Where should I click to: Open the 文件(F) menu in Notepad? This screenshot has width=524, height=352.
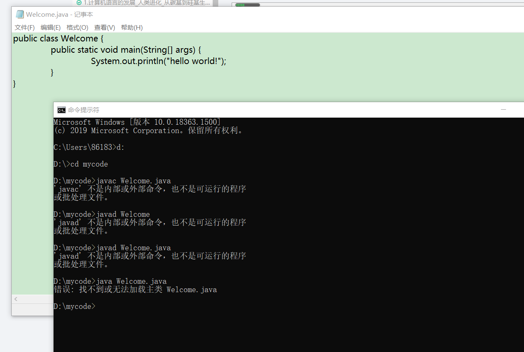pos(24,28)
